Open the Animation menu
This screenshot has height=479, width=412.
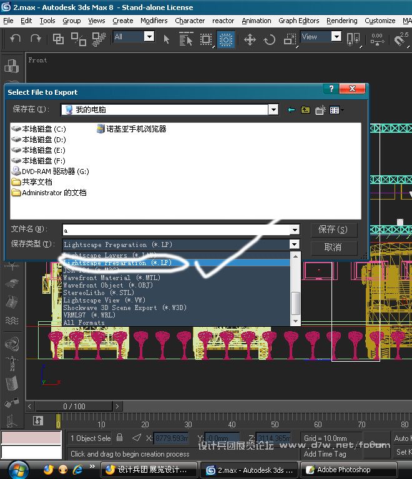coord(257,21)
